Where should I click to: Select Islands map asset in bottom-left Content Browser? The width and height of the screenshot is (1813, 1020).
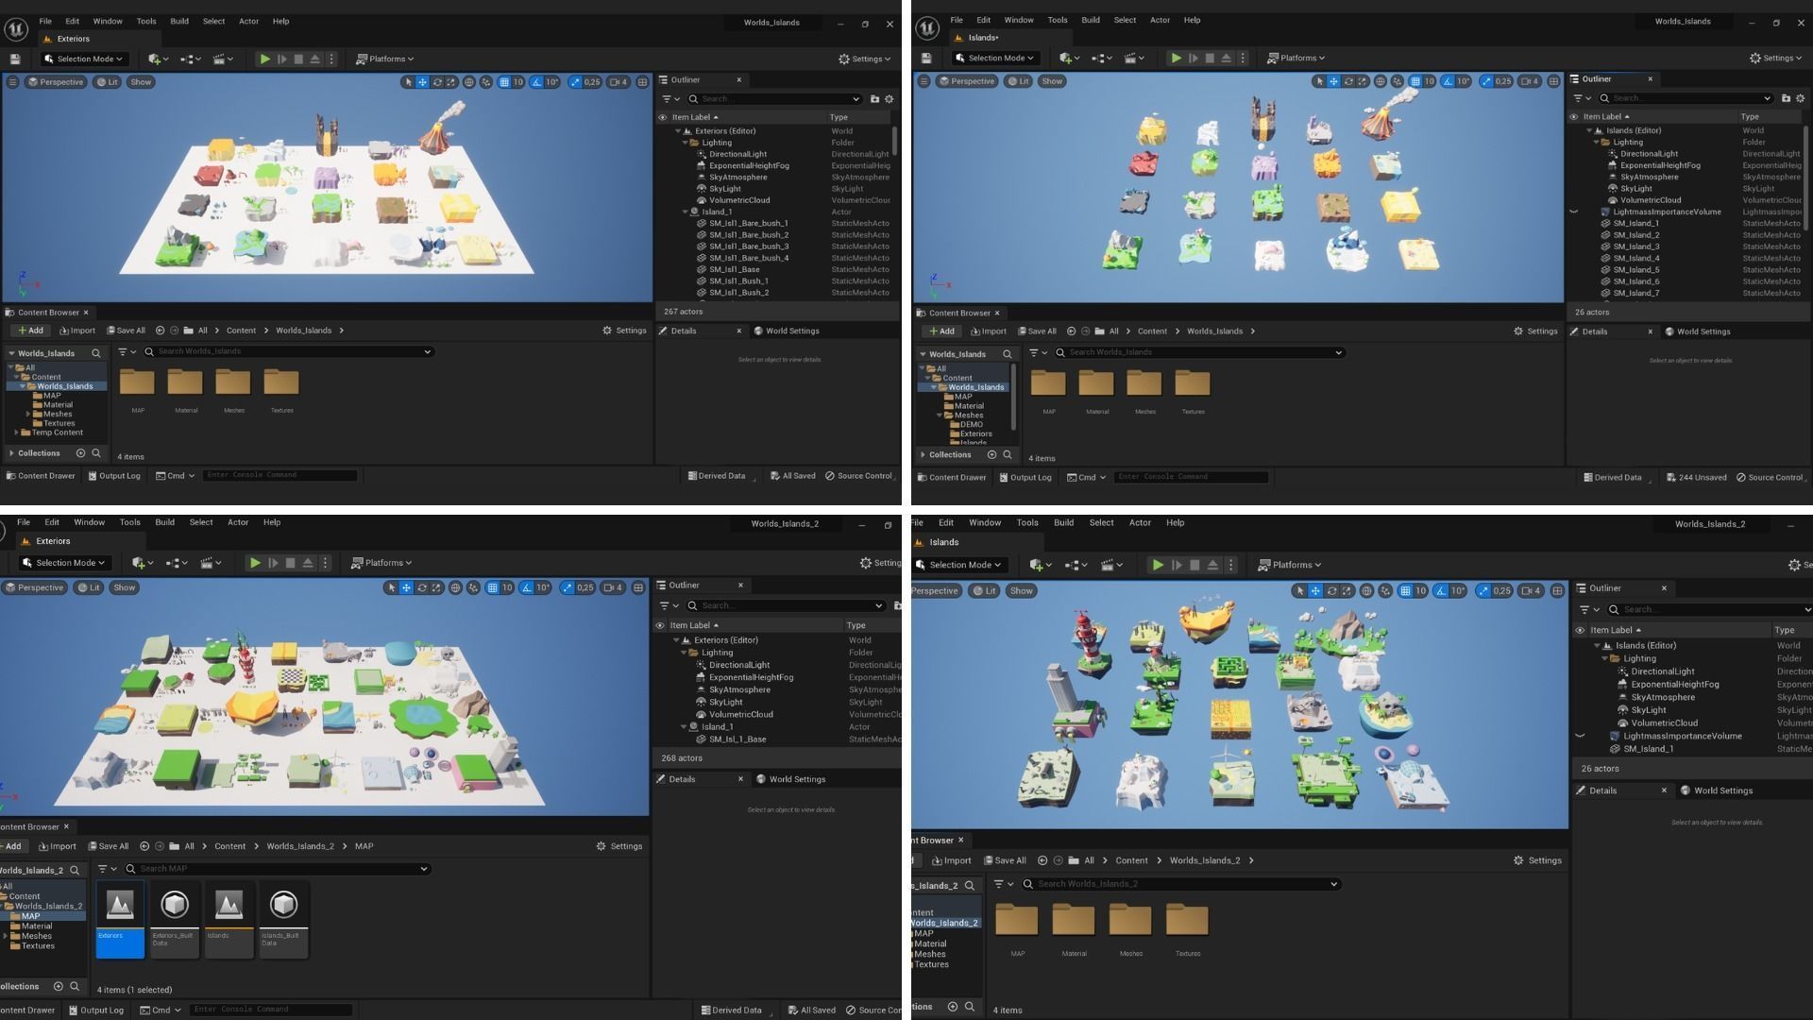coord(229,919)
